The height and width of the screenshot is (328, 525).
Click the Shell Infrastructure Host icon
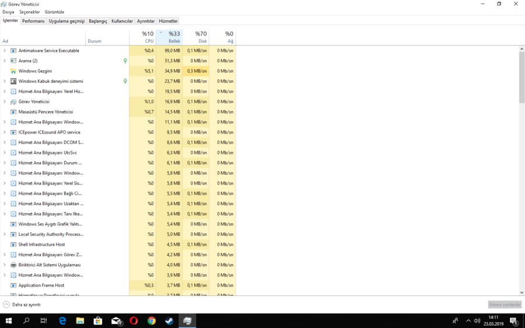click(x=13, y=245)
